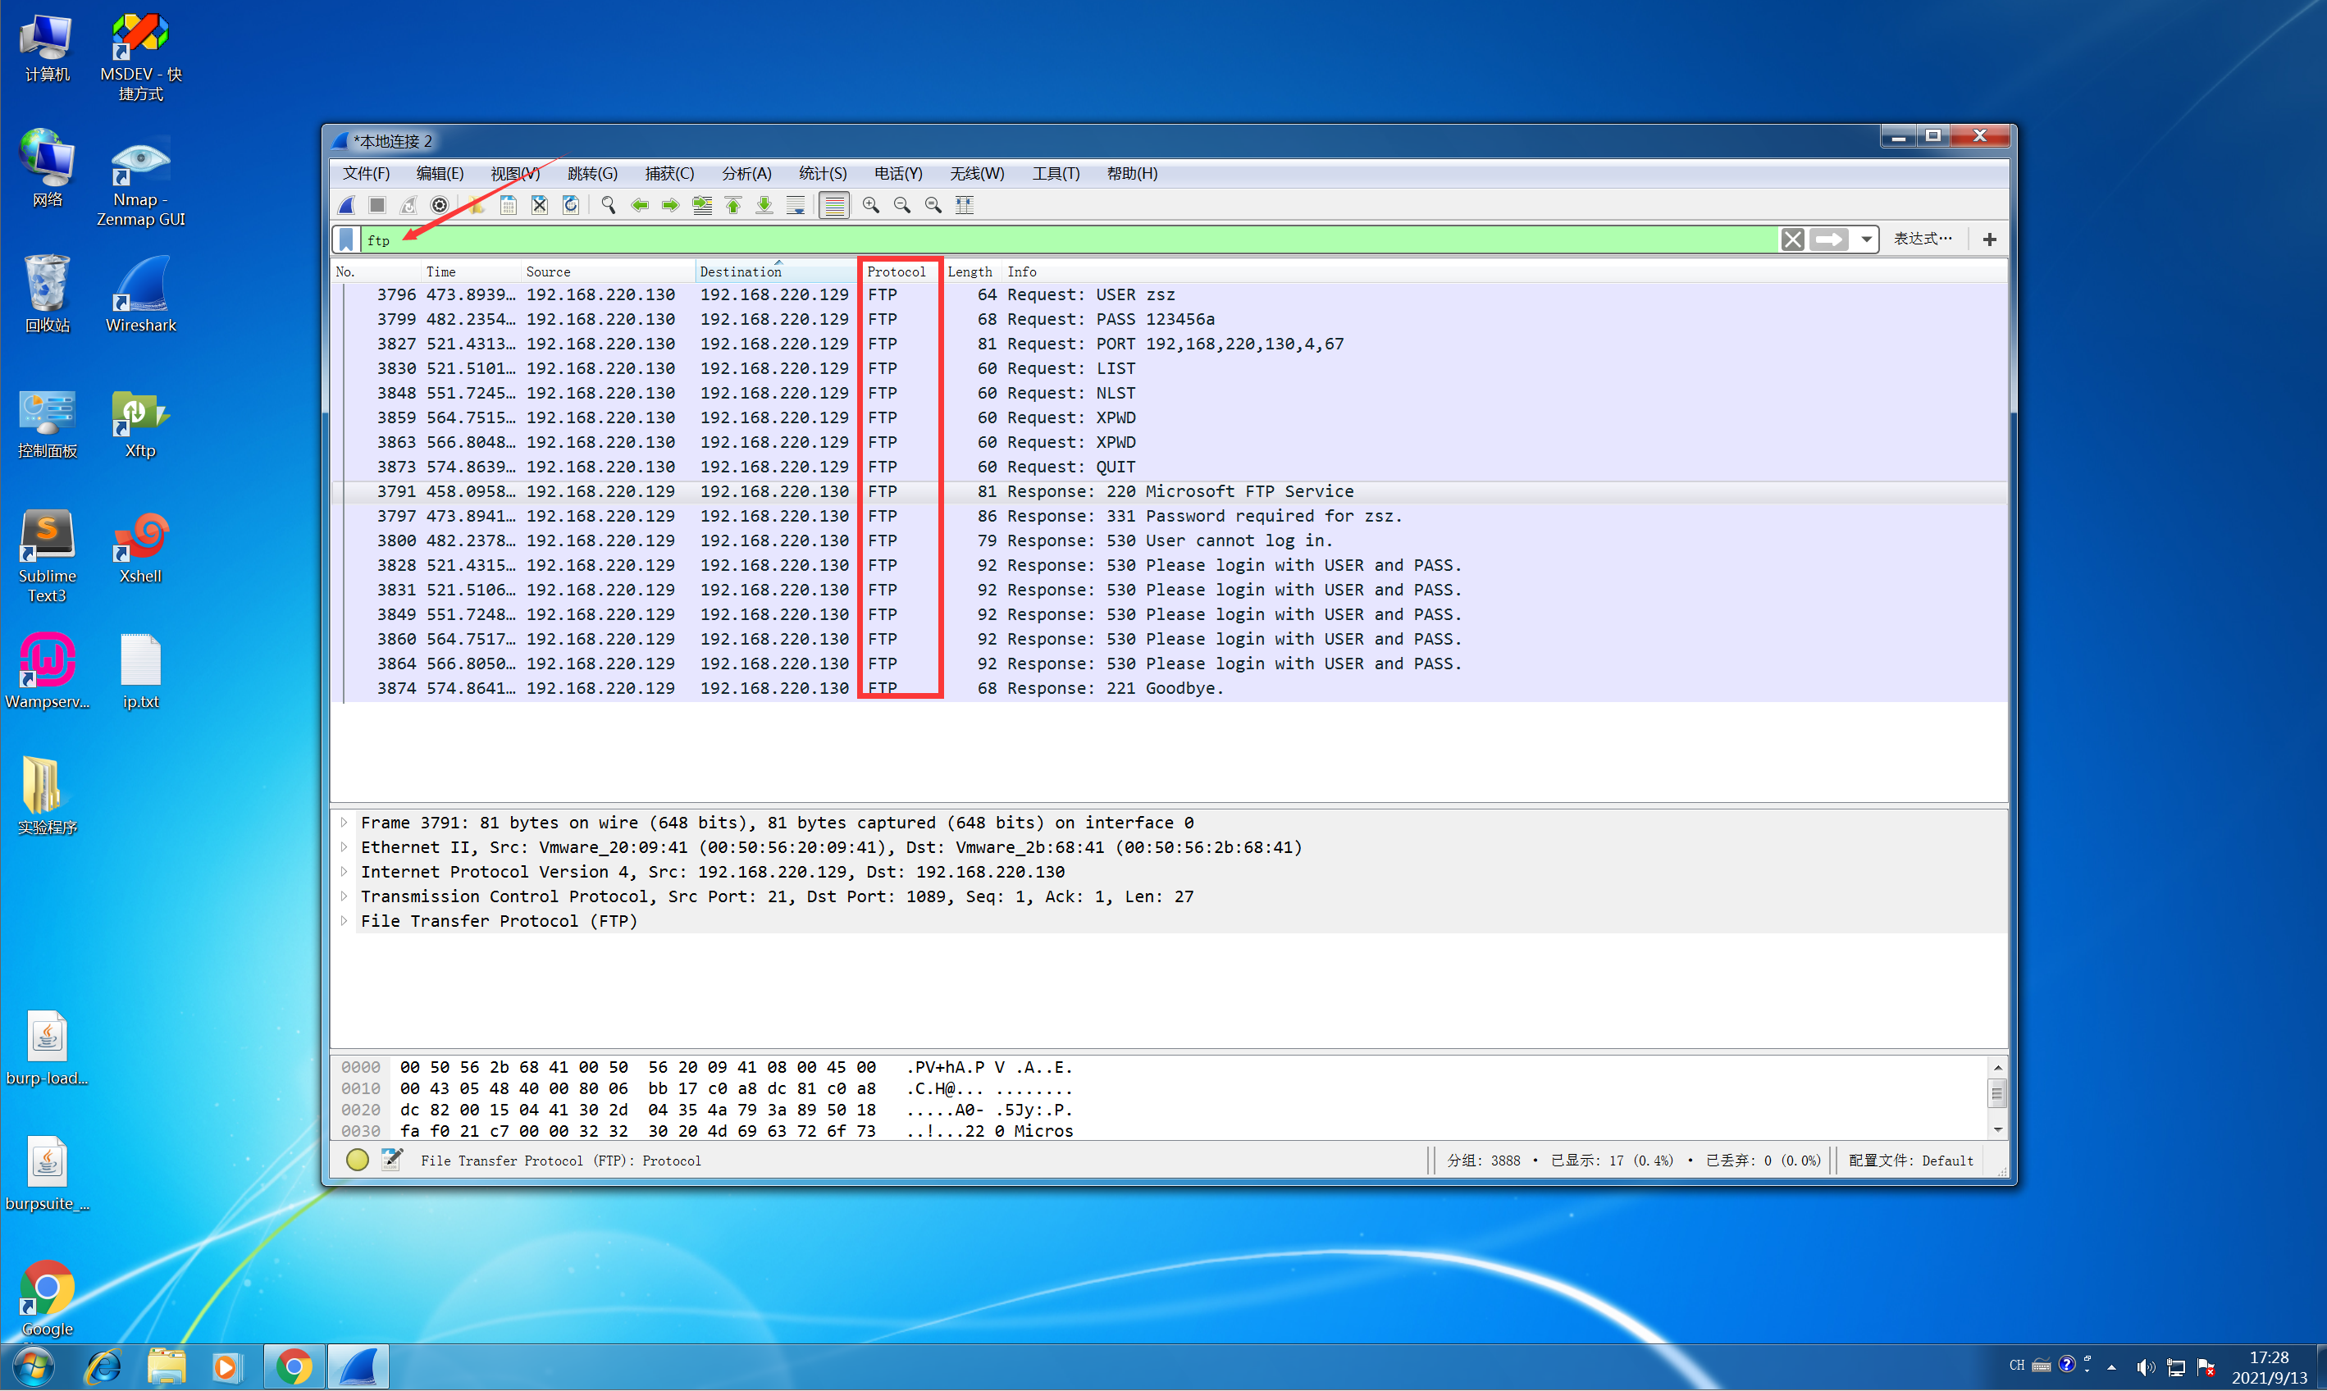Open the 编辑(E) menu
Screen dimensions: 2327x1391
pos(440,173)
